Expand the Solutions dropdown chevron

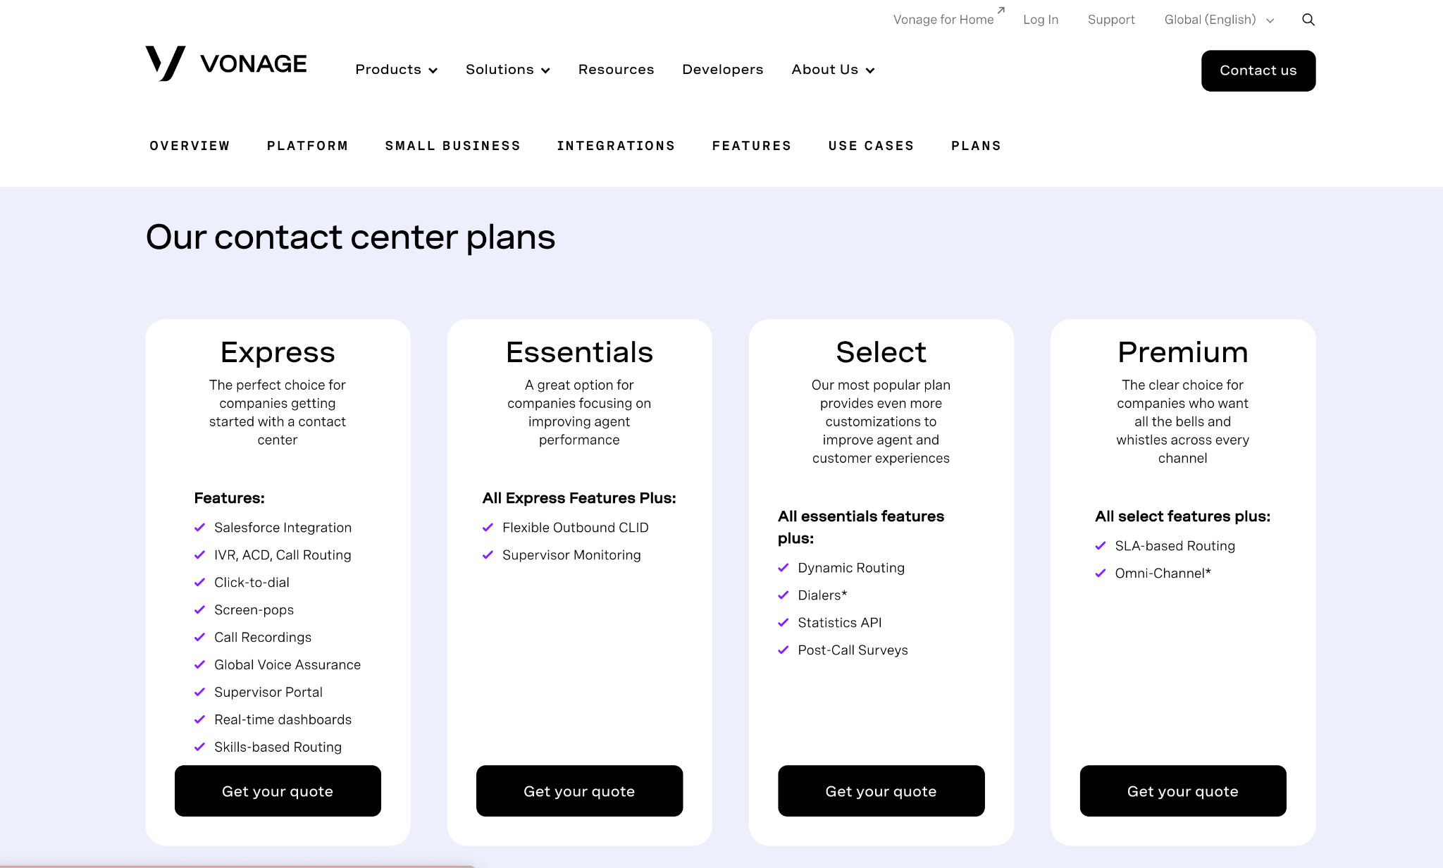pos(545,70)
